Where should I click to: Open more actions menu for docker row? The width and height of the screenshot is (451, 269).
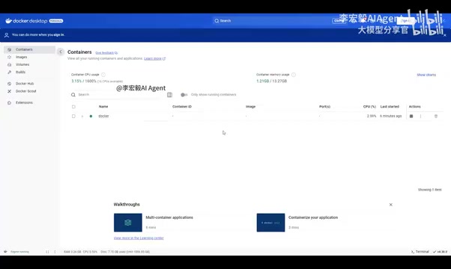click(x=420, y=116)
